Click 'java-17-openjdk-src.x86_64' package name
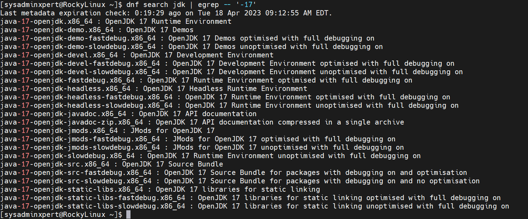The width and height of the screenshot is (528, 219). (x=55, y=164)
